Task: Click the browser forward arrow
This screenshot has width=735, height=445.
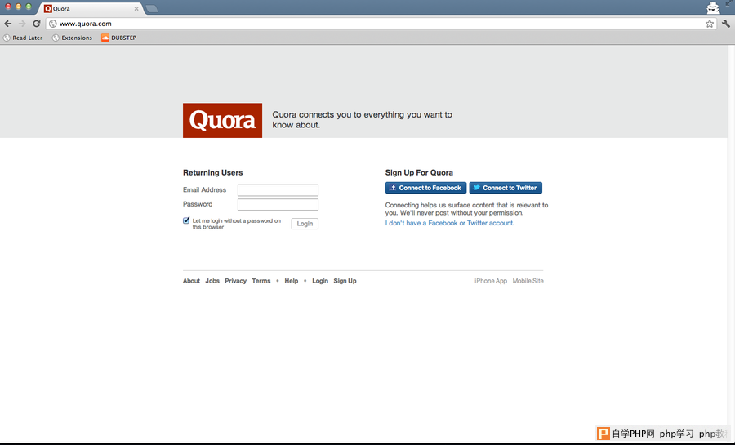Action: [x=22, y=24]
